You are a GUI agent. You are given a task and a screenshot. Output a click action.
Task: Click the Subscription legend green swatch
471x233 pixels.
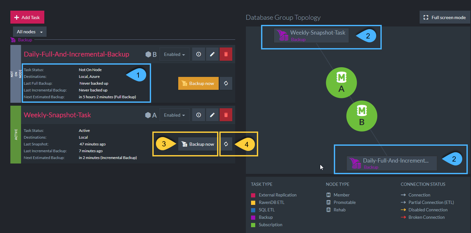pos(253,225)
